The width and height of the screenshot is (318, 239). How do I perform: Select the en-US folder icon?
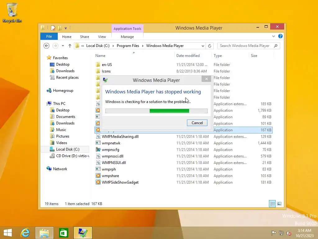tap(98, 65)
